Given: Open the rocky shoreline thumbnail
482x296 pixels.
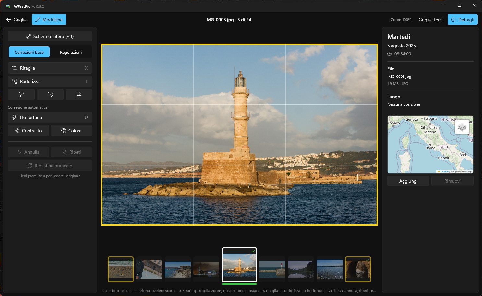Looking at the screenshot, I should click(x=178, y=269).
